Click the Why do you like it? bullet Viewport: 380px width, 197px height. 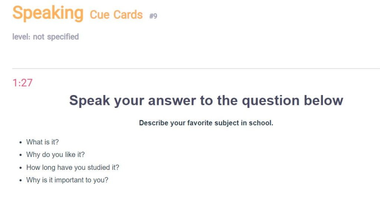pyautogui.click(x=55, y=155)
